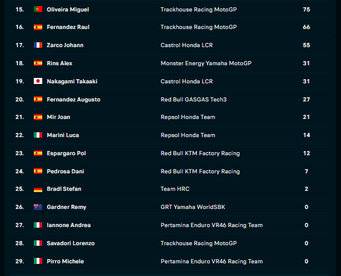Click Repsol Honda Team in Marini's row
341x276 pixels.
188,135
